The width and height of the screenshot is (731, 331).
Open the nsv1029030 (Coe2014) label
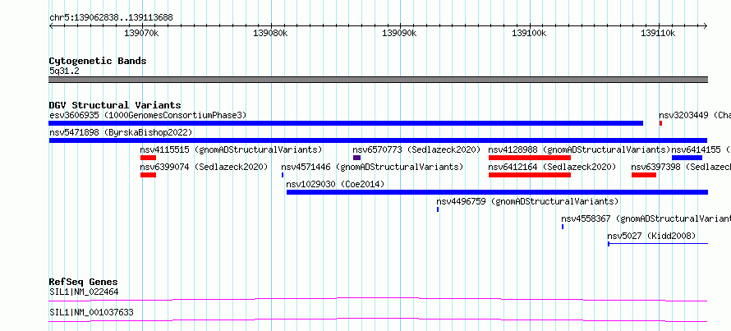[336, 184]
